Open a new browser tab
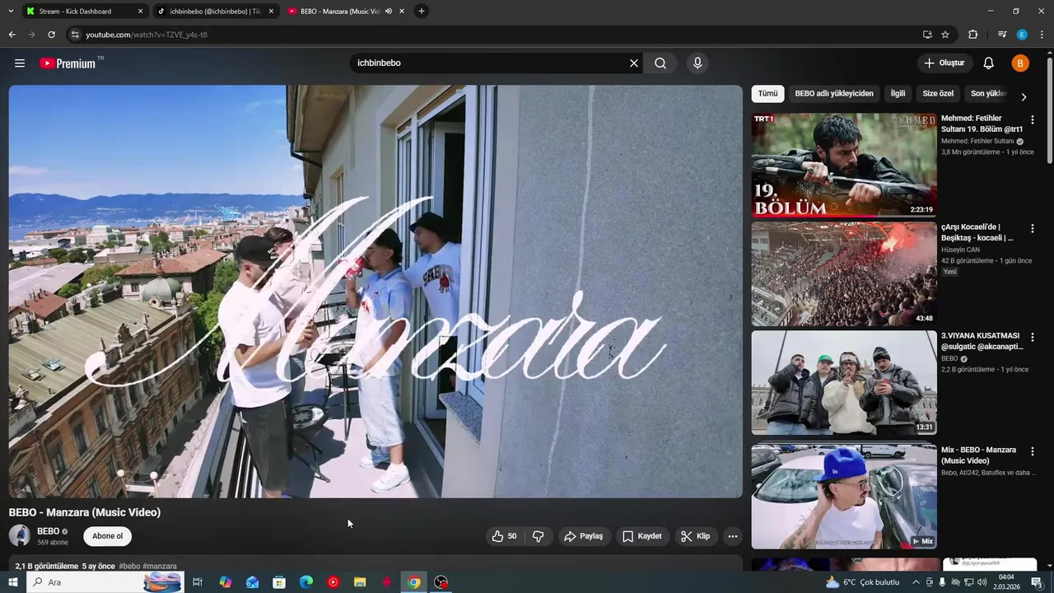Viewport: 1054px width, 593px height. click(x=422, y=12)
